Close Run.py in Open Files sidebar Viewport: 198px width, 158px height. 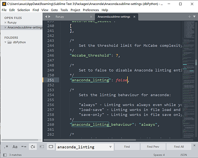pyautogui.click(x=5, y=22)
